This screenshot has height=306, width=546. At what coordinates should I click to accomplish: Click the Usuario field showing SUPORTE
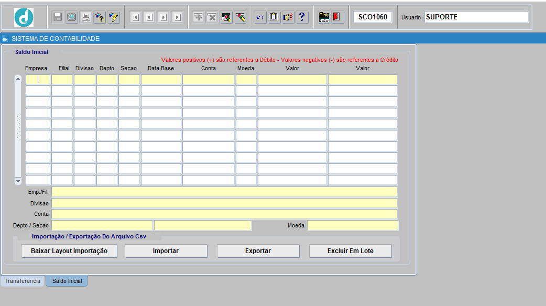pos(476,17)
